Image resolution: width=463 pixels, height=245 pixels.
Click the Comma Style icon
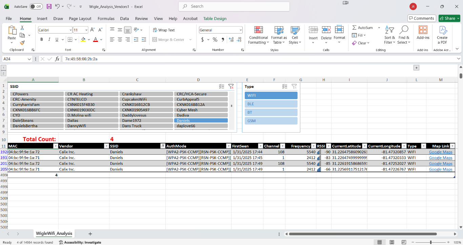coord(223,40)
